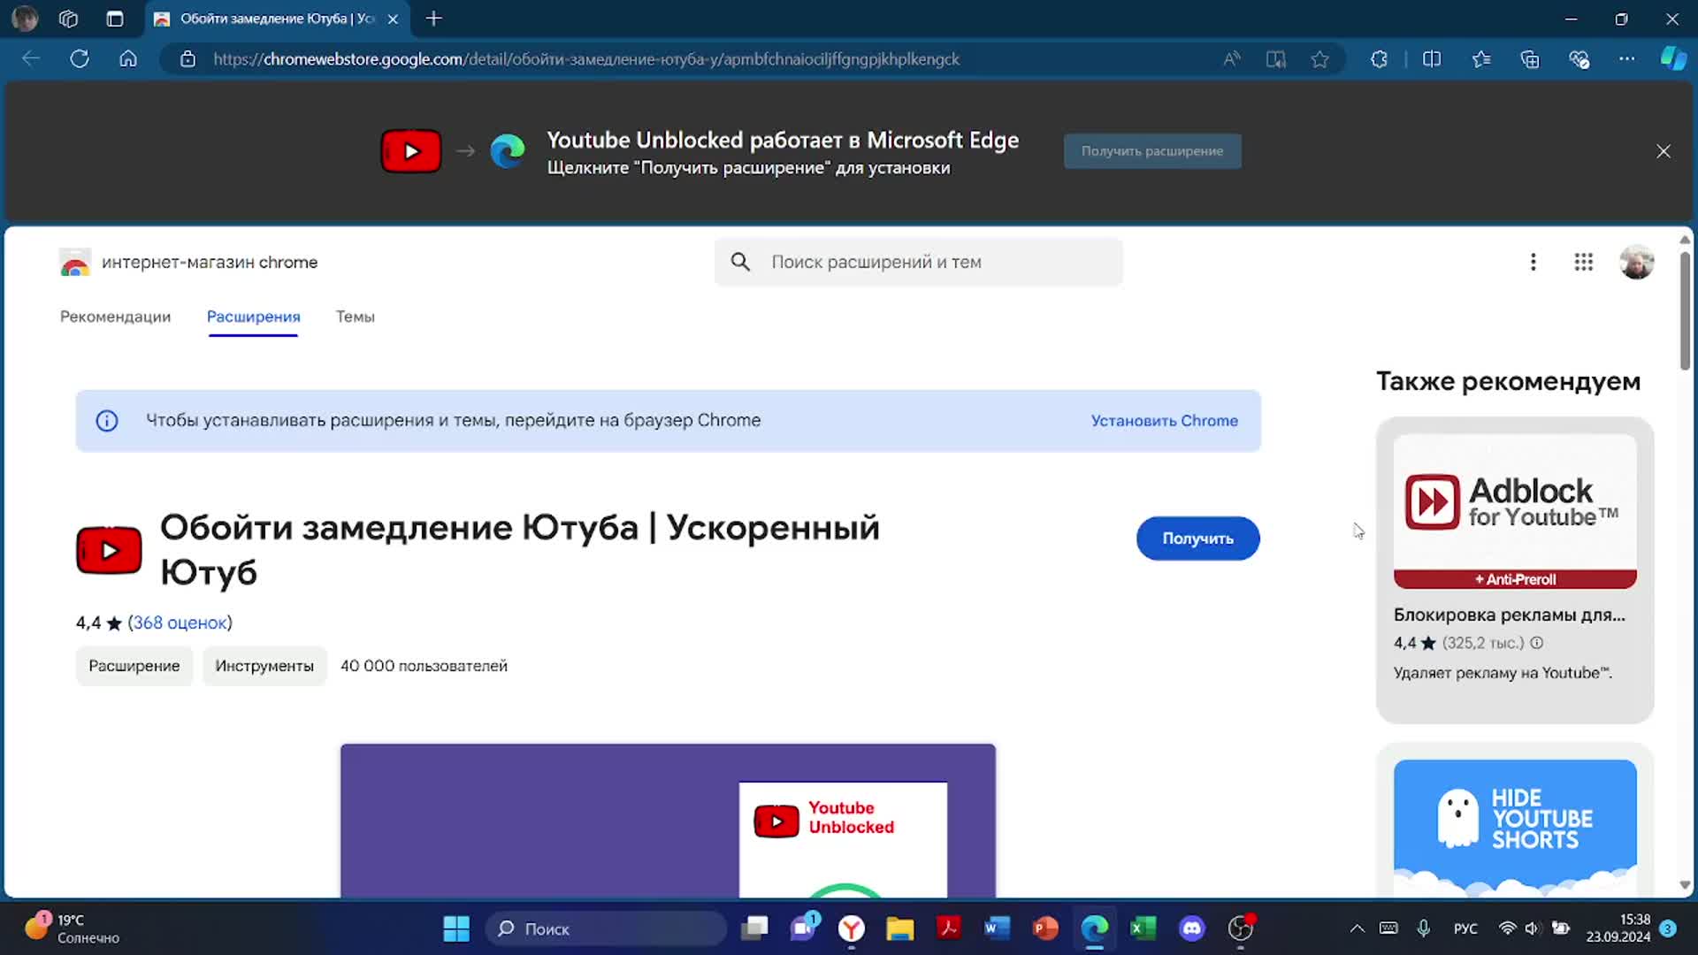Open the Hide Youtube Shorts recommendation card
Screen dimensions: 1698x955
click(1515, 822)
